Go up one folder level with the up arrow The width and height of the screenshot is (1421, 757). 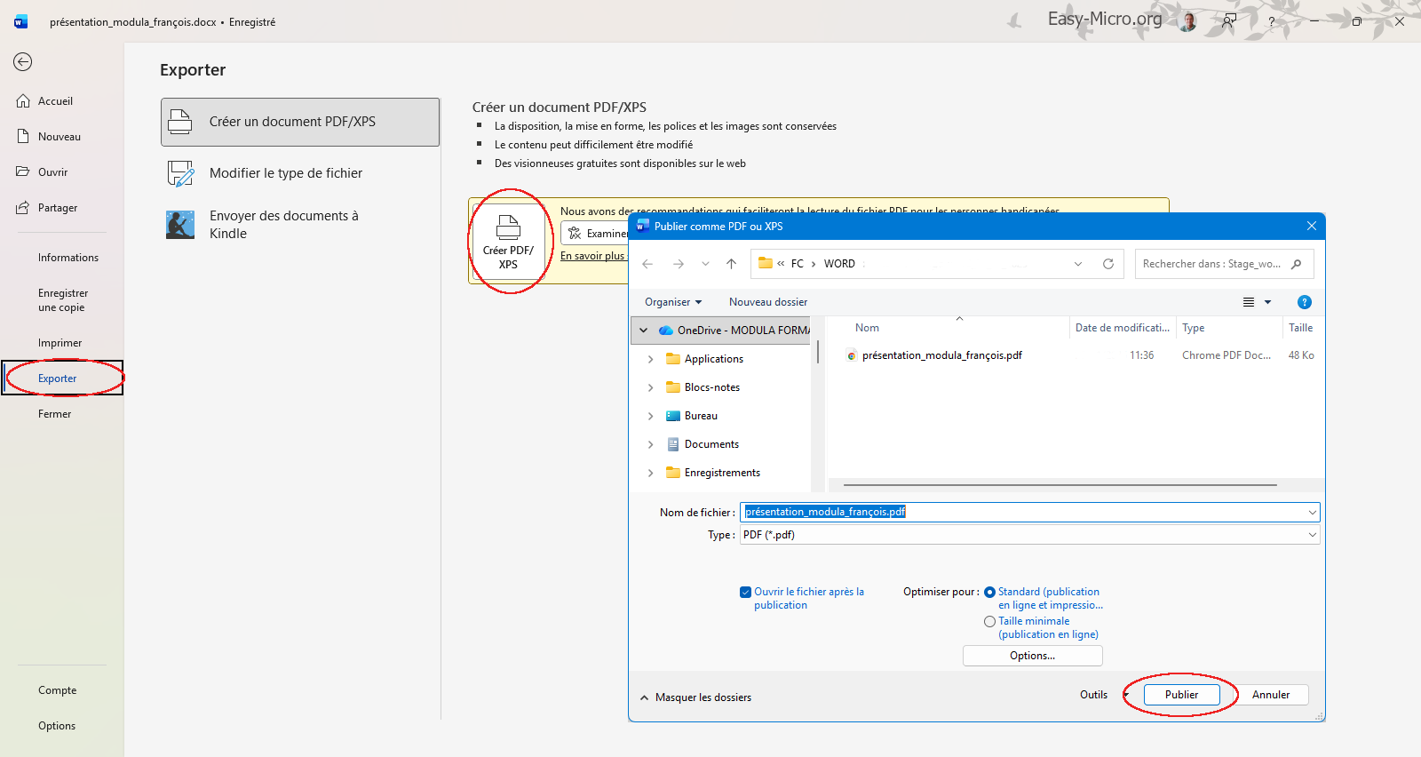click(x=731, y=264)
